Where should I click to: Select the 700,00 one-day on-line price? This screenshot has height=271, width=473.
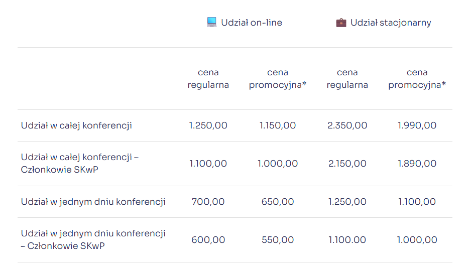point(208,202)
